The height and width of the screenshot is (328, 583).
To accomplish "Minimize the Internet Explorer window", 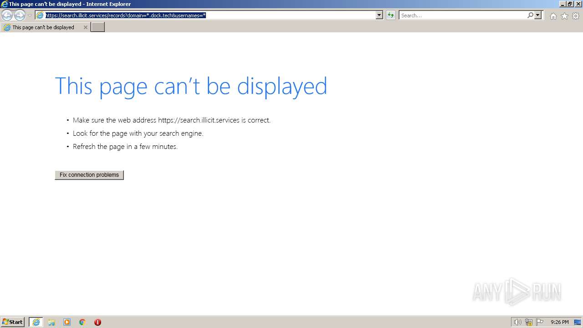I will [x=563, y=4].
